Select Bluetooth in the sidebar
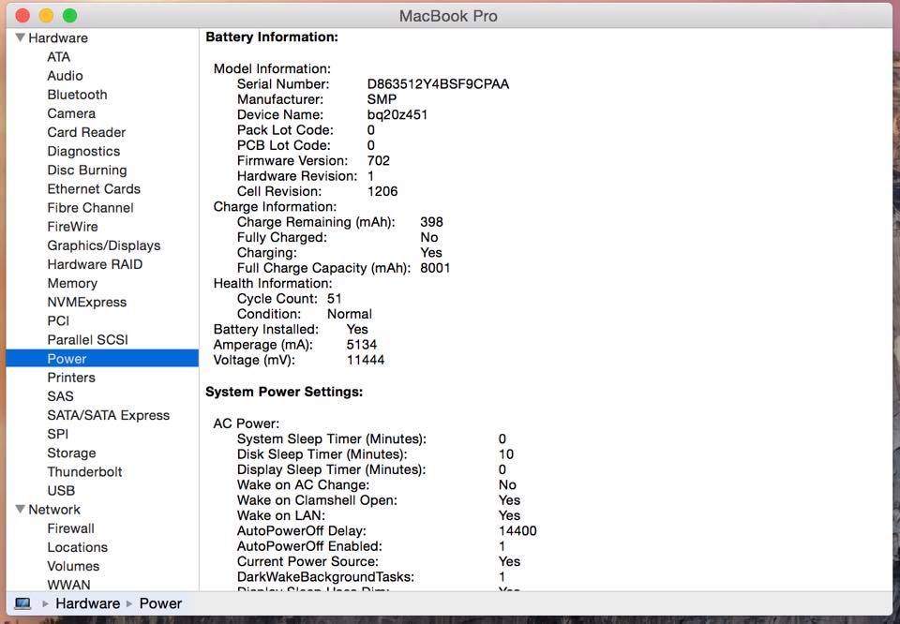 (x=77, y=95)
